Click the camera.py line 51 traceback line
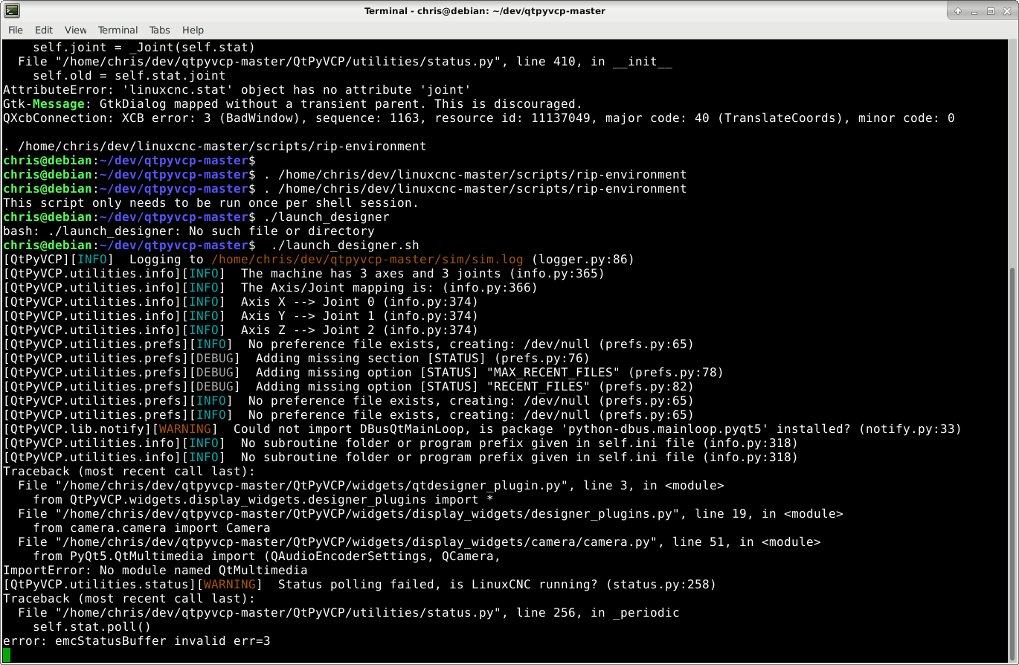This screenshot has height=665, width=1019. [420, 542]
